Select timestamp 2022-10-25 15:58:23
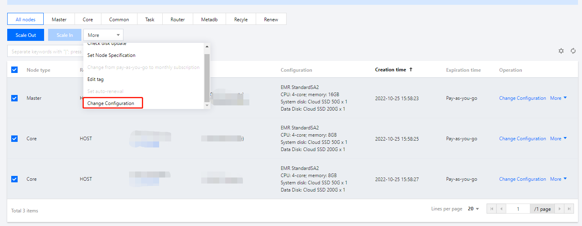This screenshot has width=582, height=226. 397,98
